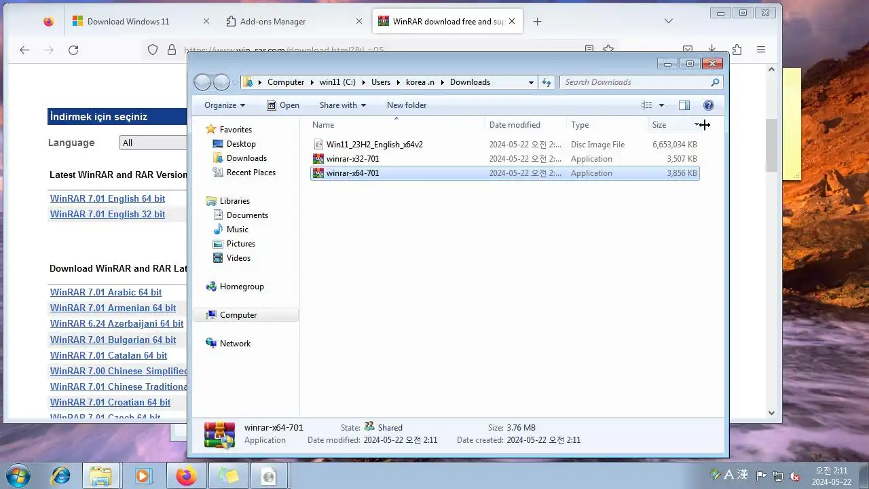Open a new Firefox tab with plus

[x=538, y=22]
